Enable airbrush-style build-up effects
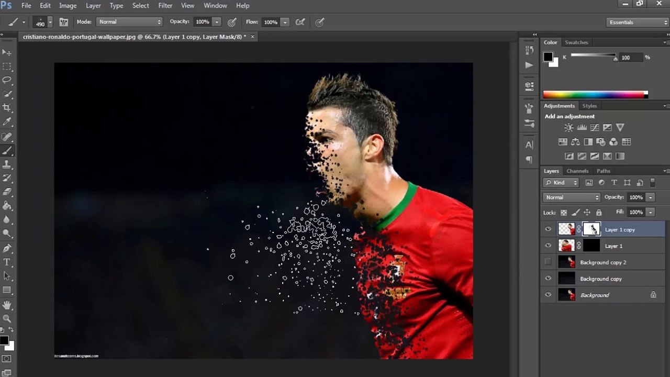The image size is (670, 377). (x=300, y=22)
